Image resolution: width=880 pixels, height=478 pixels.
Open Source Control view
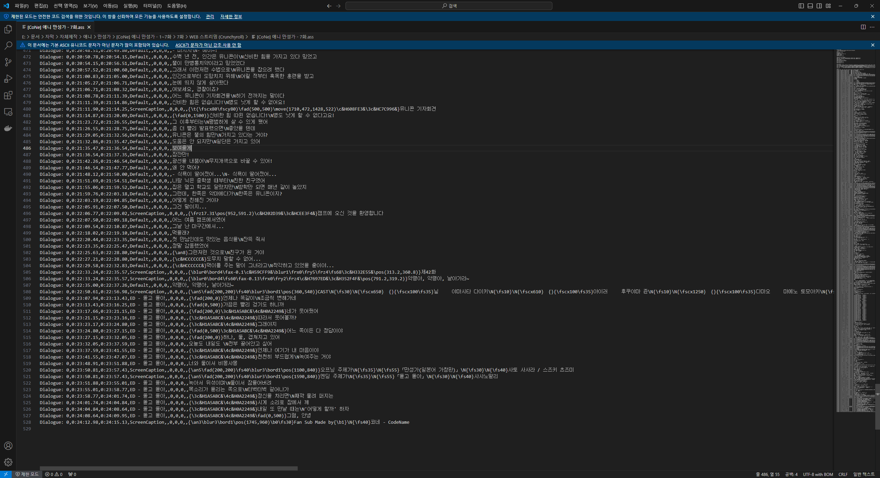(8, 62)
